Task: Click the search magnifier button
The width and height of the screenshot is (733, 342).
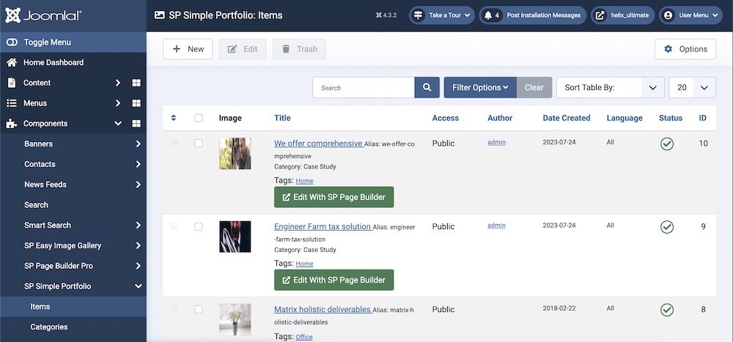Action: (427, 88)
